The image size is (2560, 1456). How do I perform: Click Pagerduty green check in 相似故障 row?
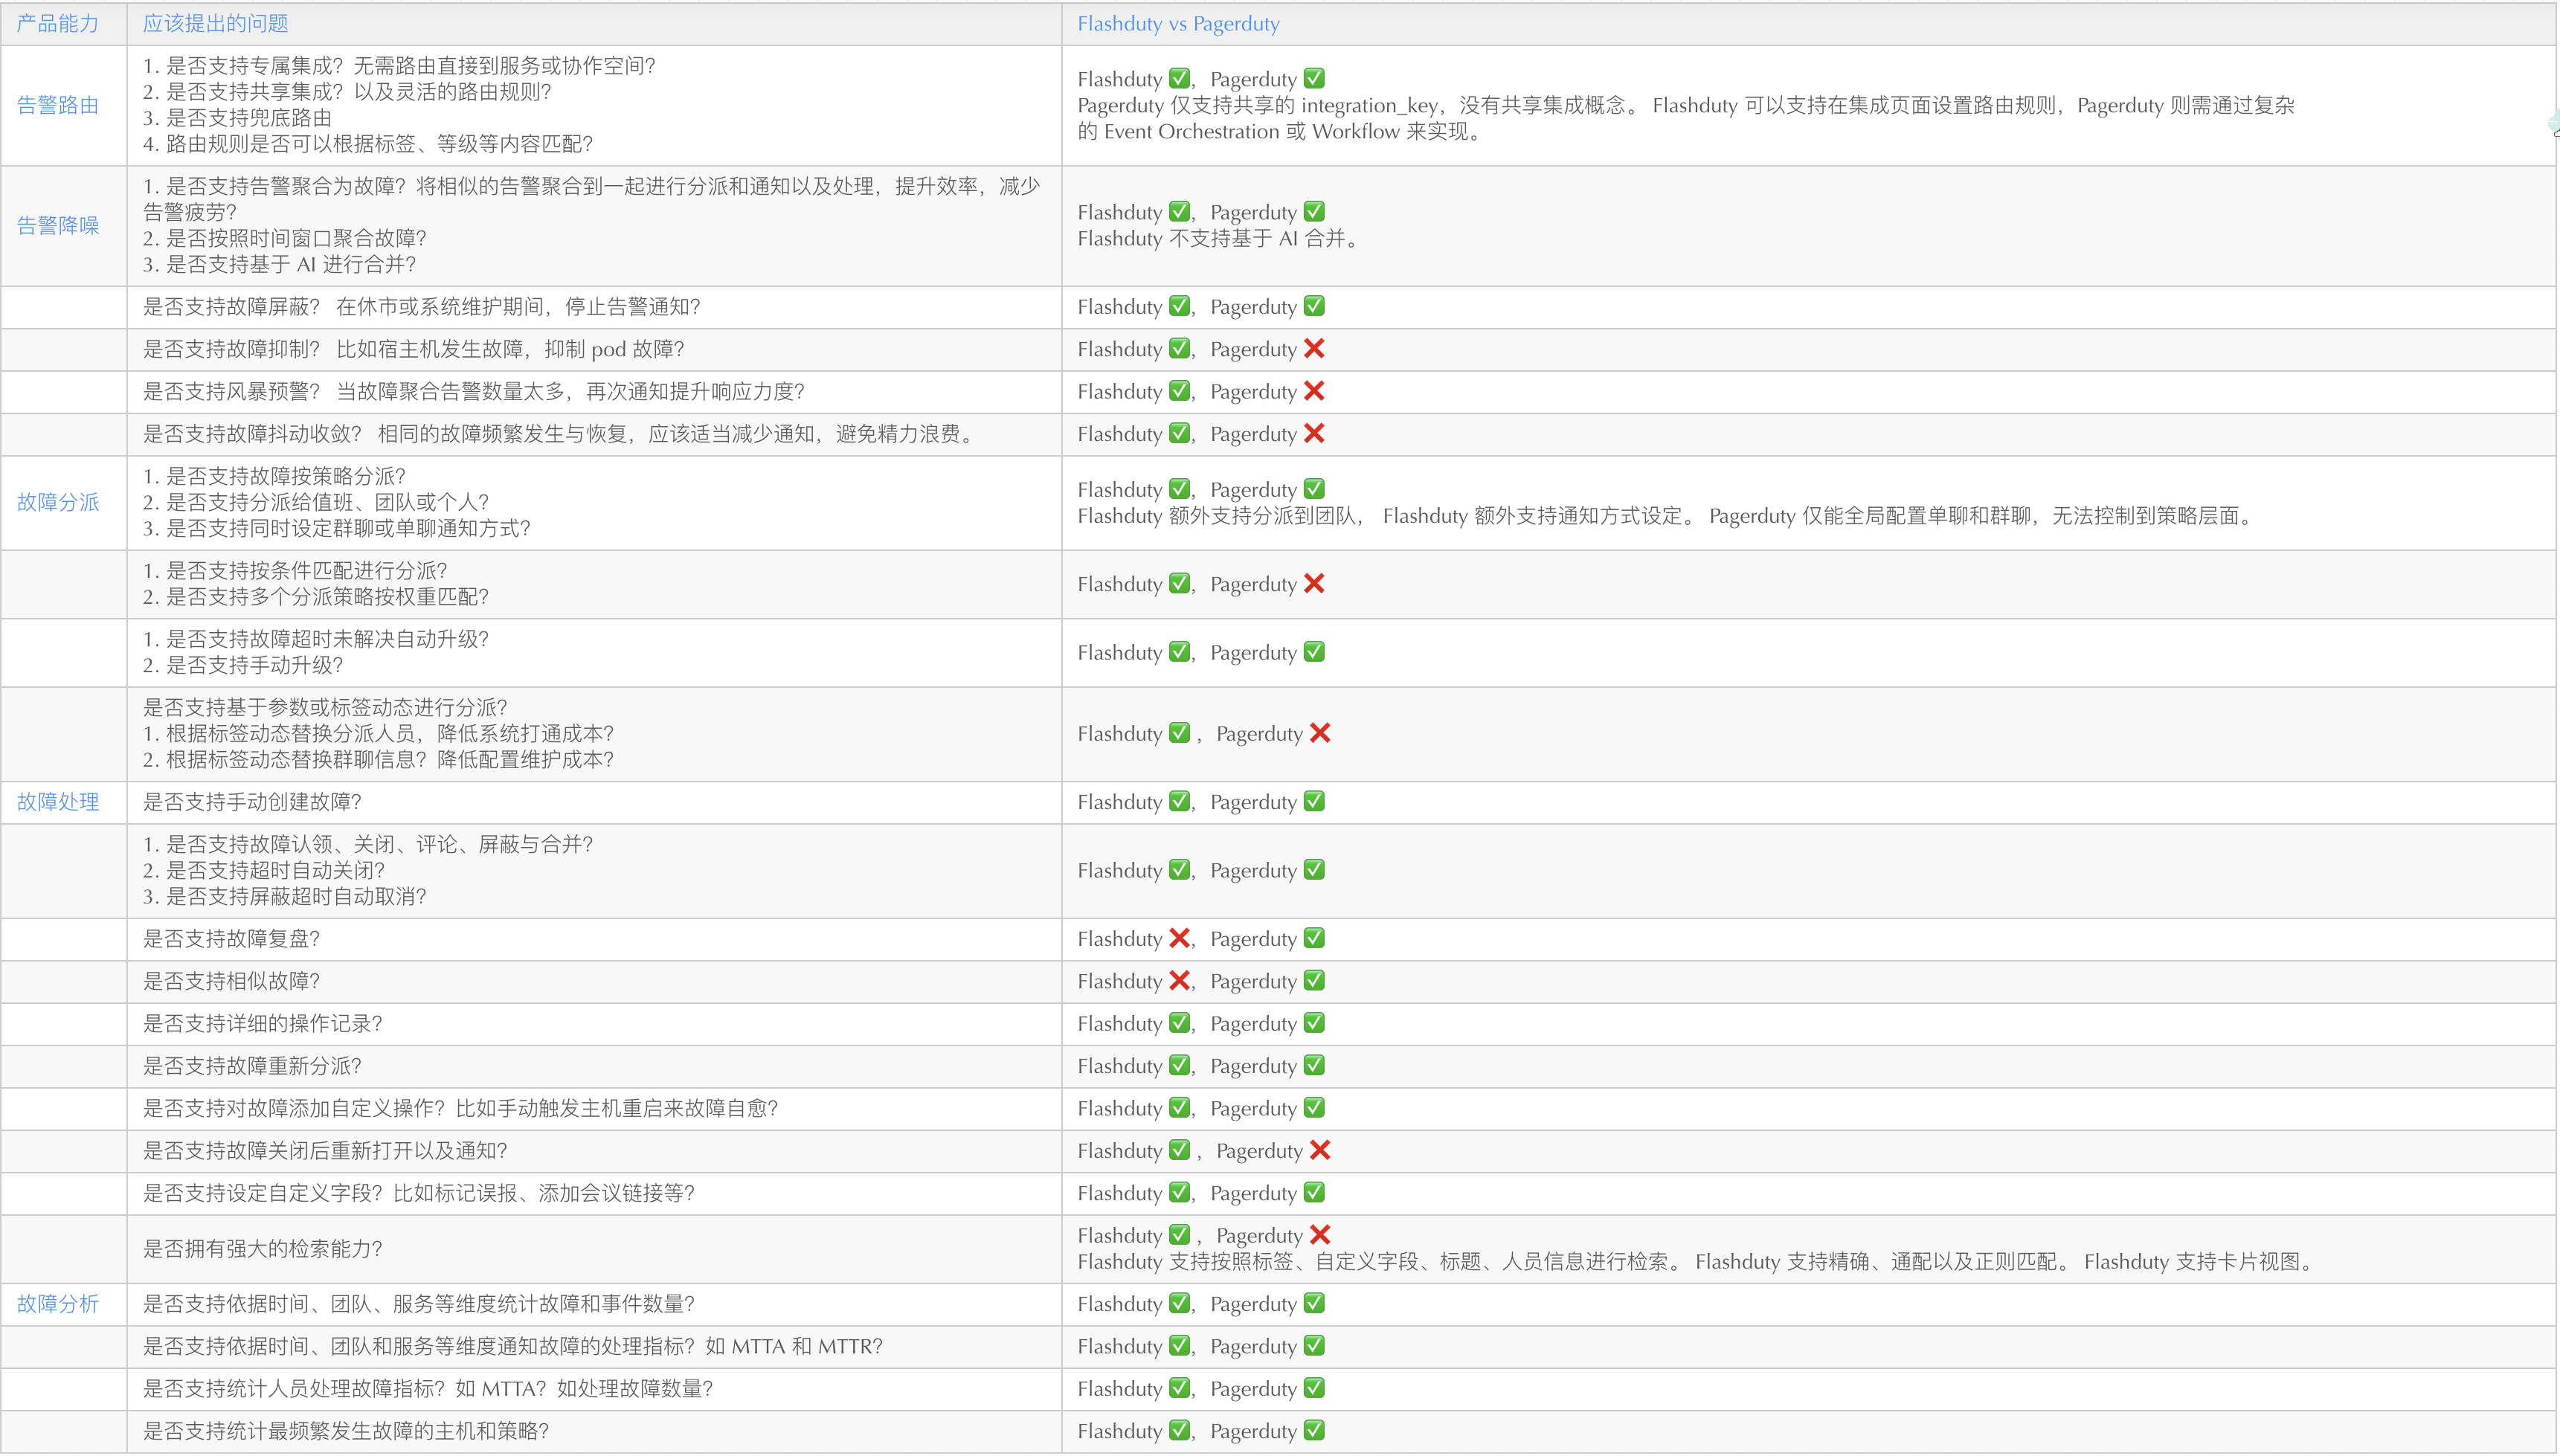click(x=1314, y=980)
